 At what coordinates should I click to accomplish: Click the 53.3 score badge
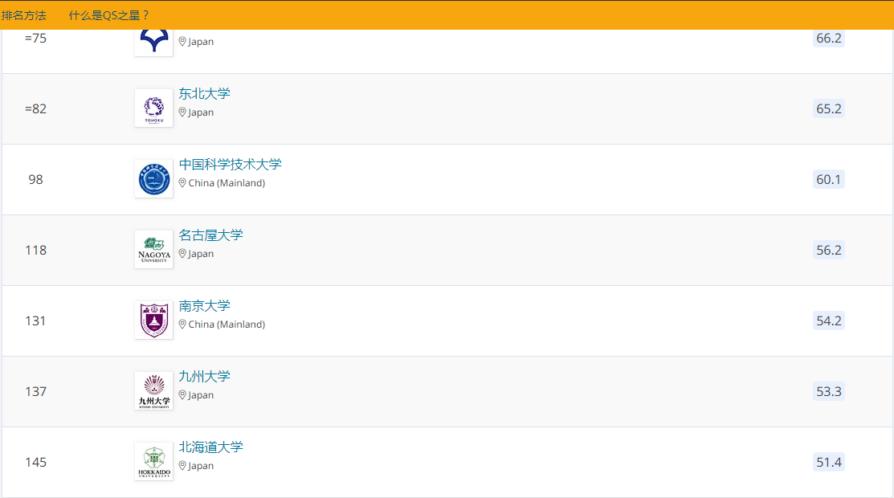point(828,392)
